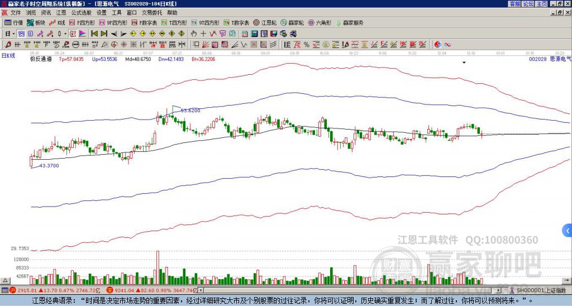Screen dimensions: 572x306
Task: Open the 设置 menu
Action: [x=102, y=13]
